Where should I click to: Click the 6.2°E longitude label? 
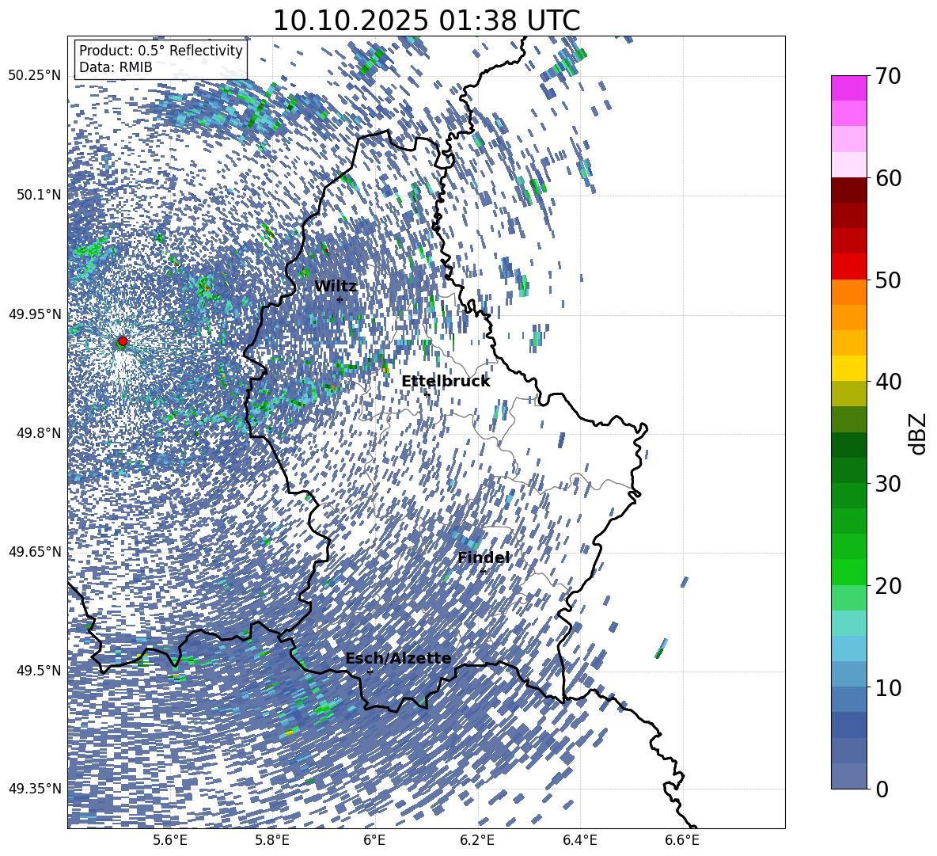tap(477, 840)
